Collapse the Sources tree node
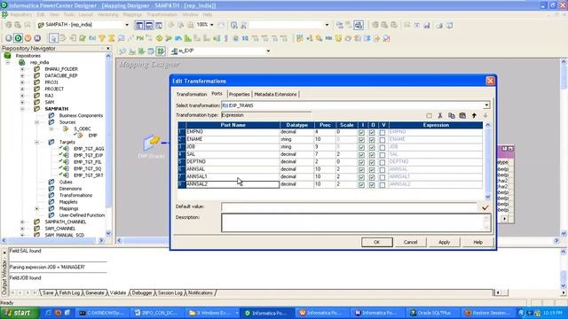The height and width of the screenshot is (319, 568). [36, 122]
